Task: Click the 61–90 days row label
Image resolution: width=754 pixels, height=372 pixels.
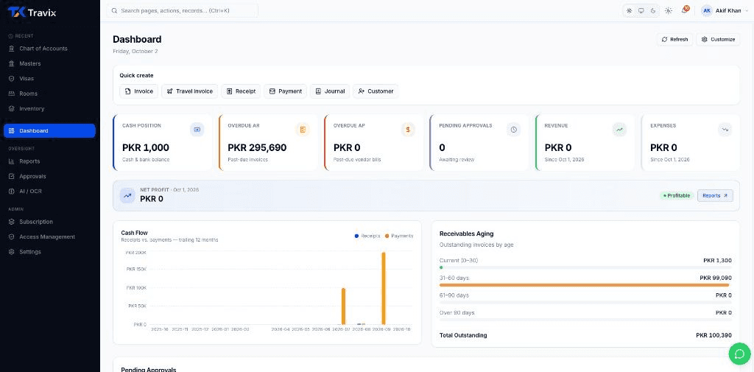Action: pos(454,295)
